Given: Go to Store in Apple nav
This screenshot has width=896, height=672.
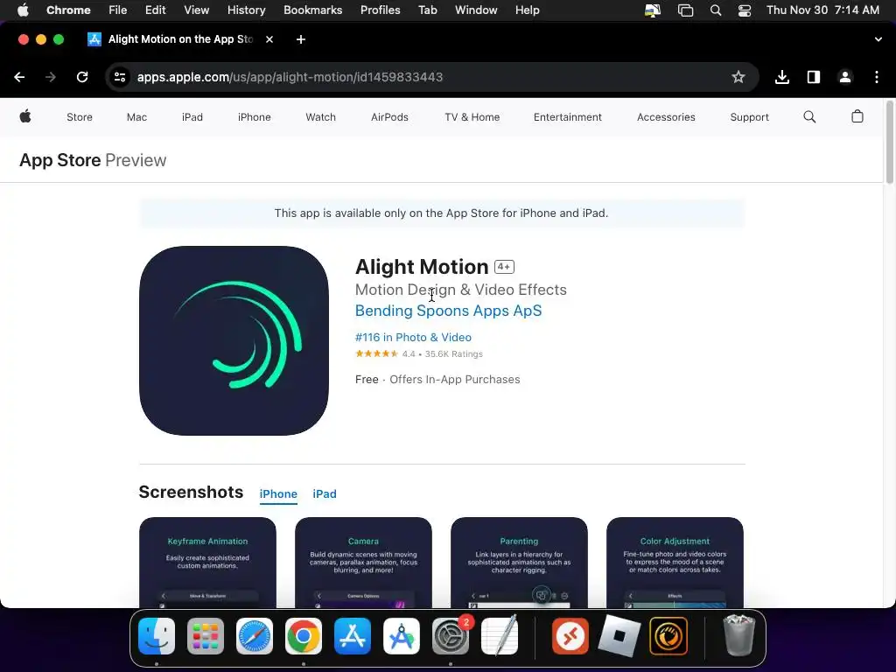Looking at the screenshot, I should point(80,117).
